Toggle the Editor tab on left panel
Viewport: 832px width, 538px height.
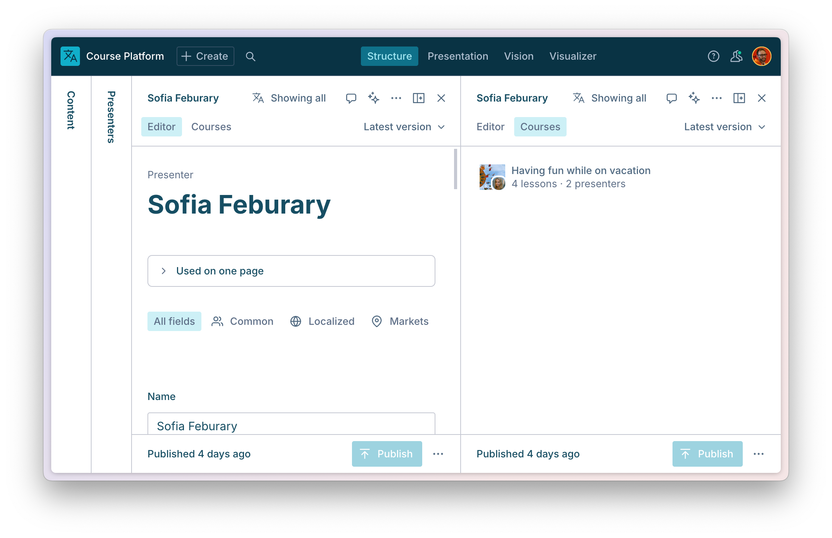click(x=161, y=127)
